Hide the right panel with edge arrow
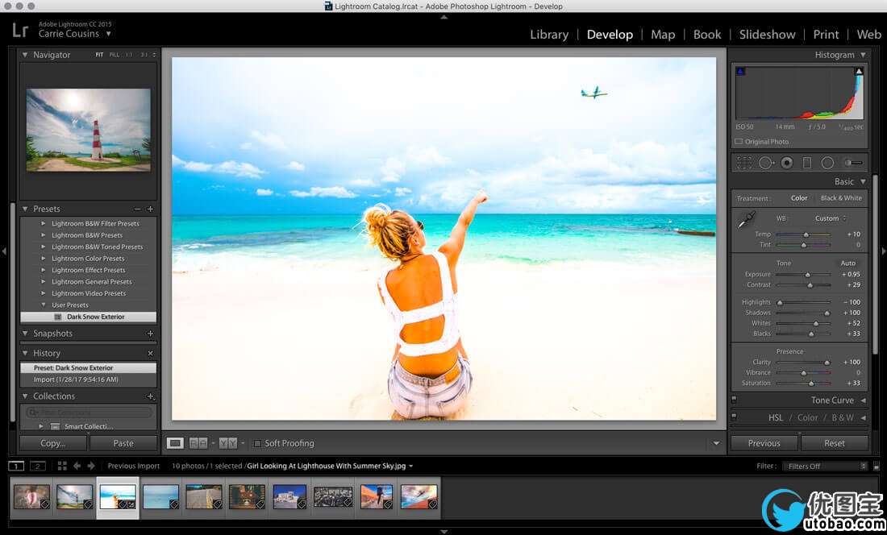887x535 pixels. click(x=883, y=251)
